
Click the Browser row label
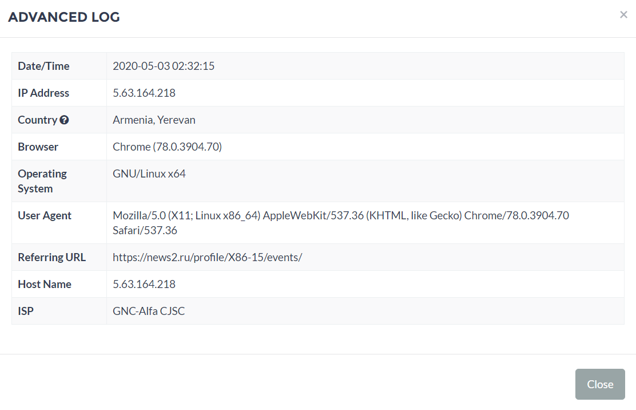(x=38, y=147)
